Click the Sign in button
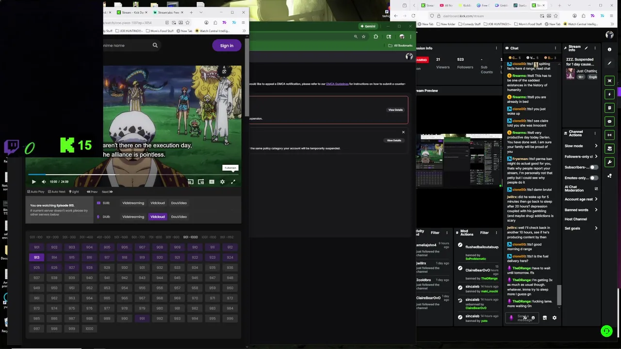 (227, 46)
